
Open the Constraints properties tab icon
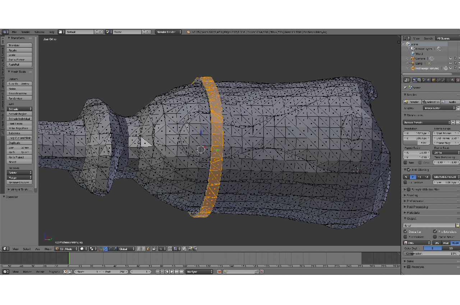tap(438, 80)
